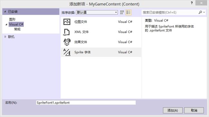Click Visual C# type in 效果文件 row
Image resolution: width=209 pixels, height=117 pixels.
[125, 42]
